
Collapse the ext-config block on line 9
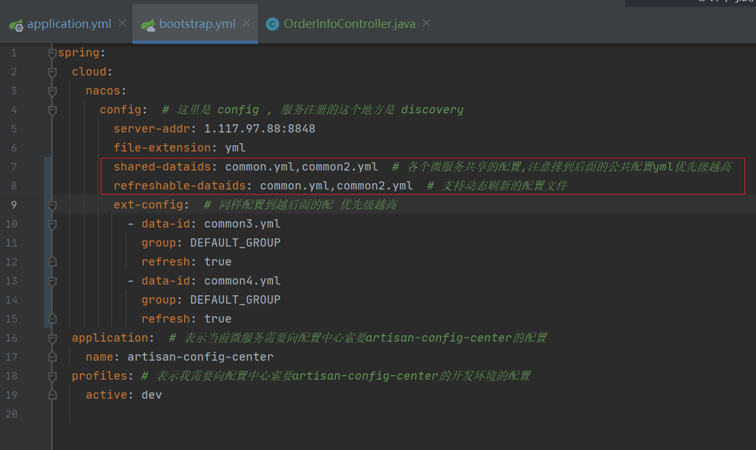pyautogui.click(x=53, y=205)
